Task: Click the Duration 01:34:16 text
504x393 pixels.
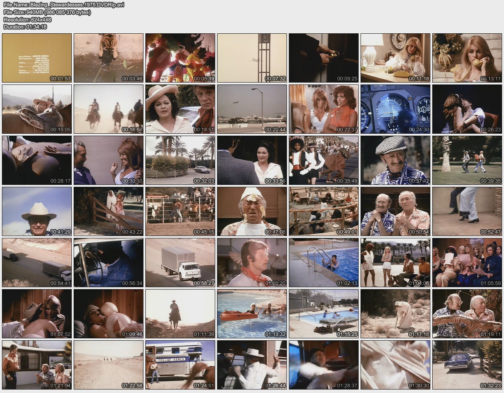Action: coord(25,27)
